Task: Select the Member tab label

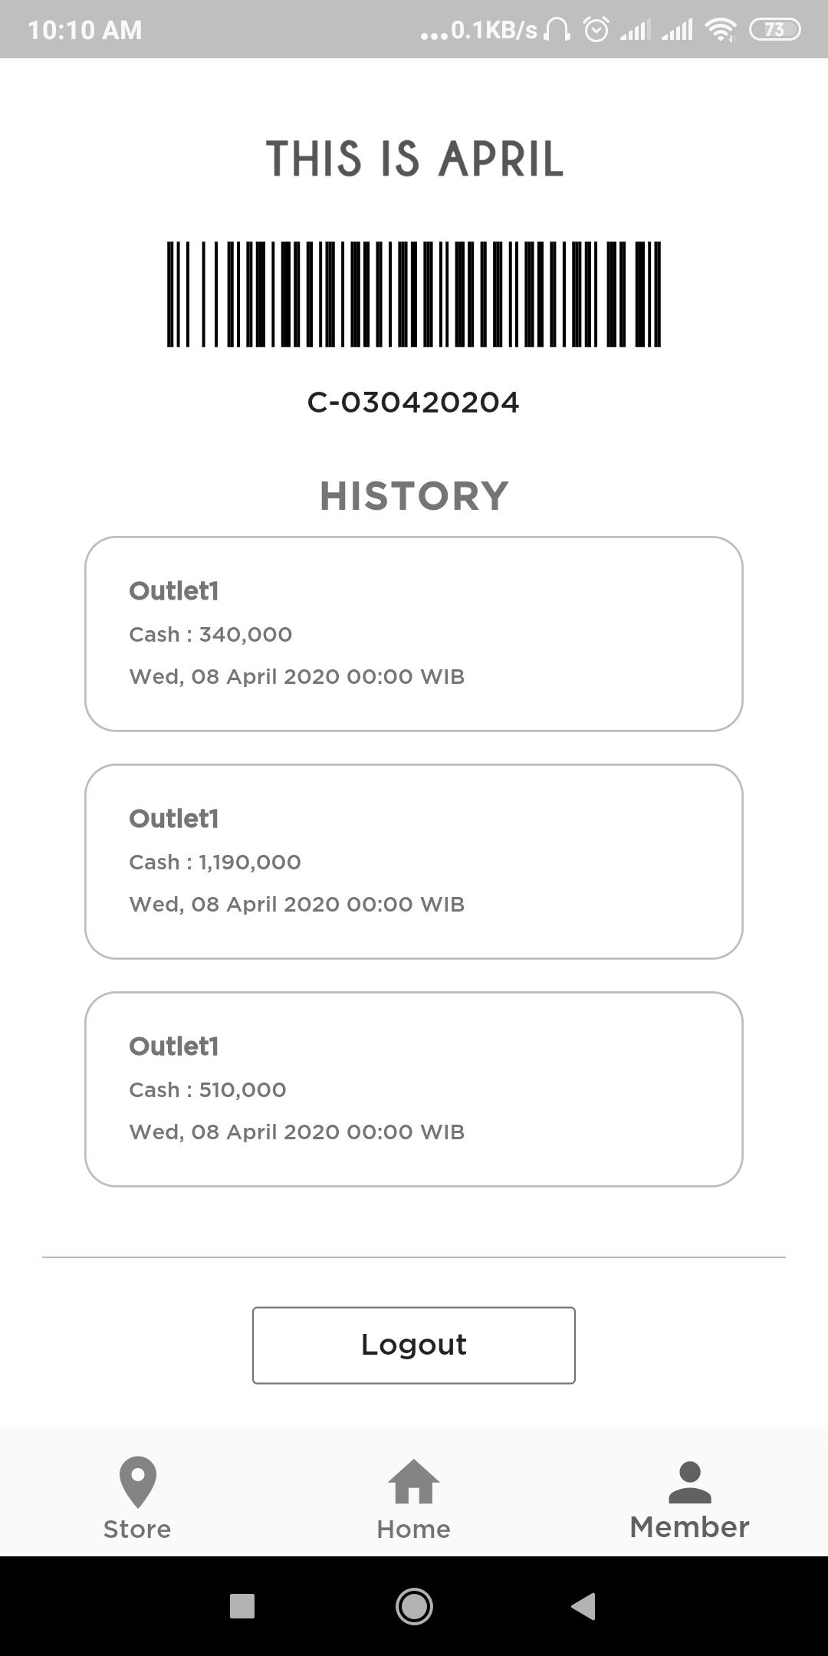Action: point(689,1527)
